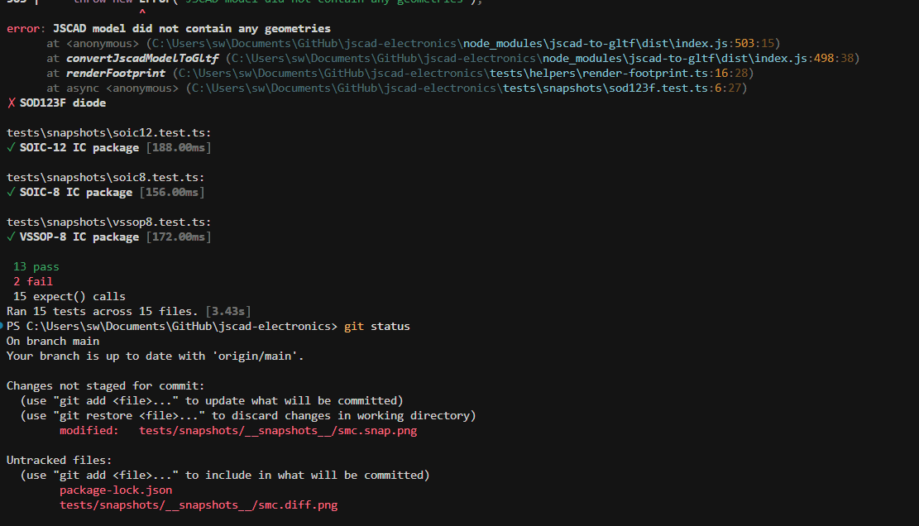
Task: Click the green checkmark beside SOIC-12 IC package
Action: point(11,148)
